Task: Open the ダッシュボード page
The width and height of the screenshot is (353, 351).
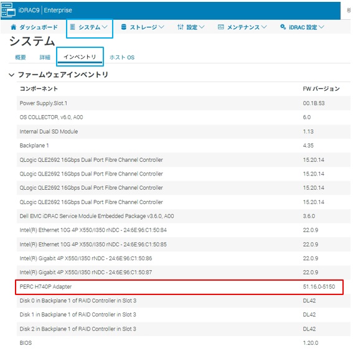Action: tap(34, 27)
